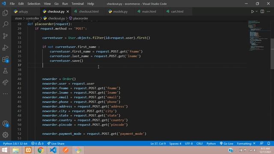Select Python 3.8.1 32-bit interpreter
The height and width of the screenshot is (154, 274).
coord(15,144)
